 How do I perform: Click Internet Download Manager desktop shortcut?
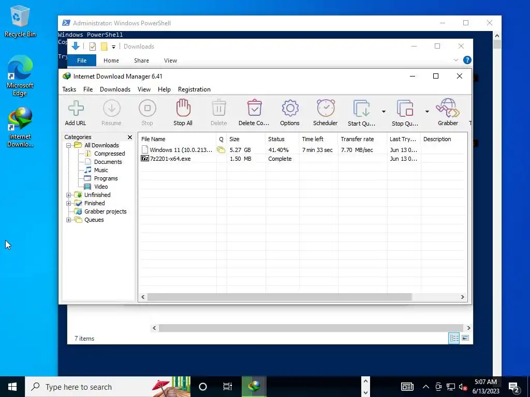20,127
